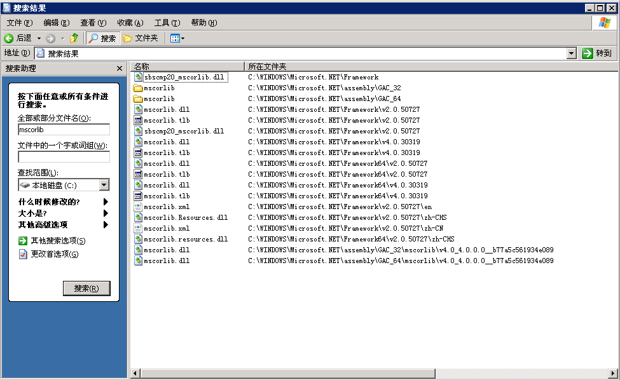The height and width of the screenshot is (380, 620).
Task: Close the 搜索助理 panel
Action: tap(120, 69)
